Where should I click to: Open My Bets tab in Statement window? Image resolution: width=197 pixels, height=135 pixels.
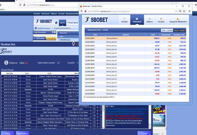click(124, 20)
